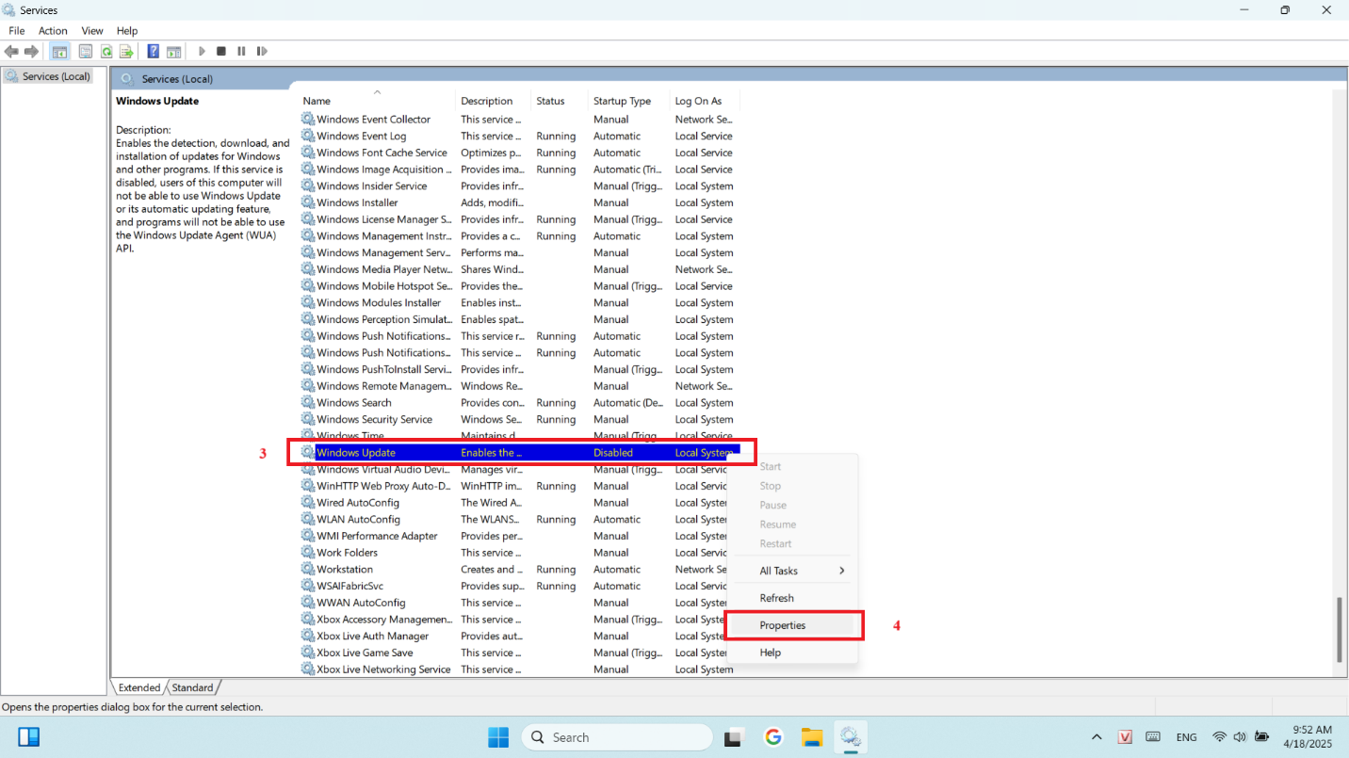
Task: Select Services (Local) in the console tree
Action: pyautogui.click(x=56, y=76)
